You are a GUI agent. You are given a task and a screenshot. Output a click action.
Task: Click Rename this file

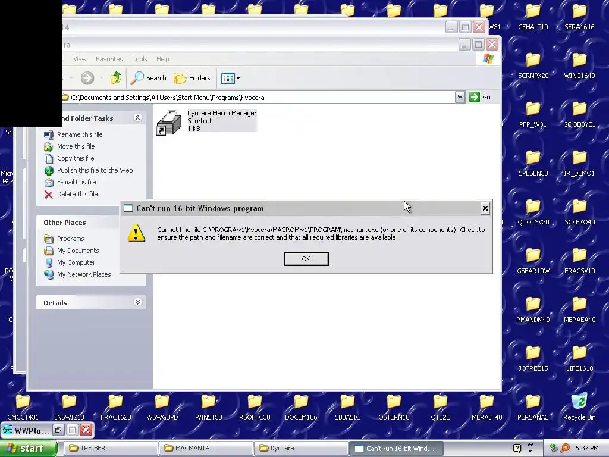tap(80, 134)
